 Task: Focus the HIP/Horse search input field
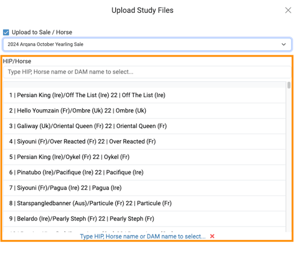pyautogui.click(x=147, y=72)
